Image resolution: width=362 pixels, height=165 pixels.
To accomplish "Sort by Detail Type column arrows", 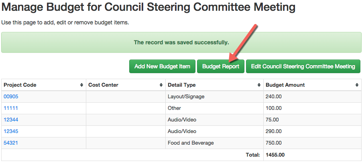I will tap(259, 85).
